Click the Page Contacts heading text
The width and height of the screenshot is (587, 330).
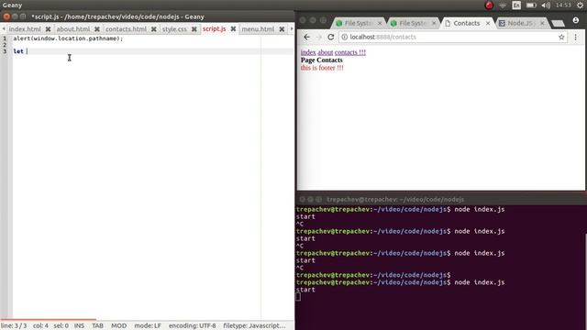click(322, 60)
